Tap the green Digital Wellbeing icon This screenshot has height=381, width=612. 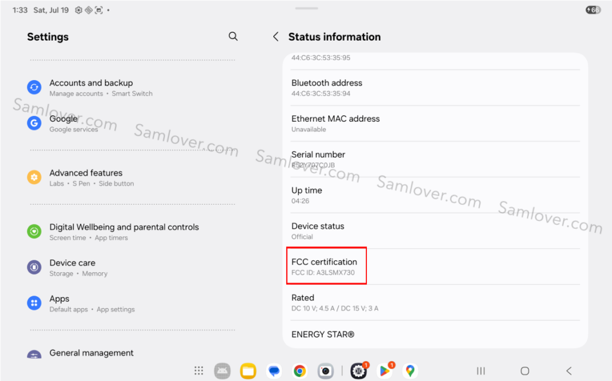34,231
